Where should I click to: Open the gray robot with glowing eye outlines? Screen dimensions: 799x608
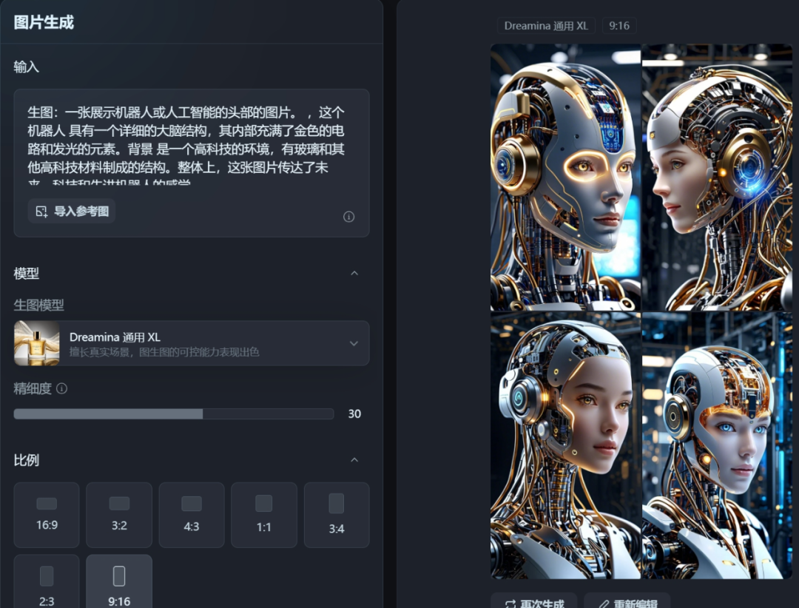565,177
